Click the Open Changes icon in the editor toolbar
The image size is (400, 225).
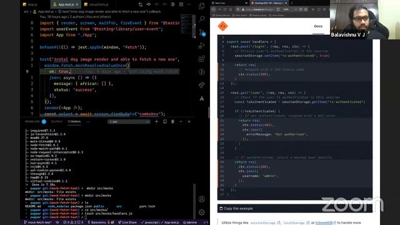[x=140, y=4]
